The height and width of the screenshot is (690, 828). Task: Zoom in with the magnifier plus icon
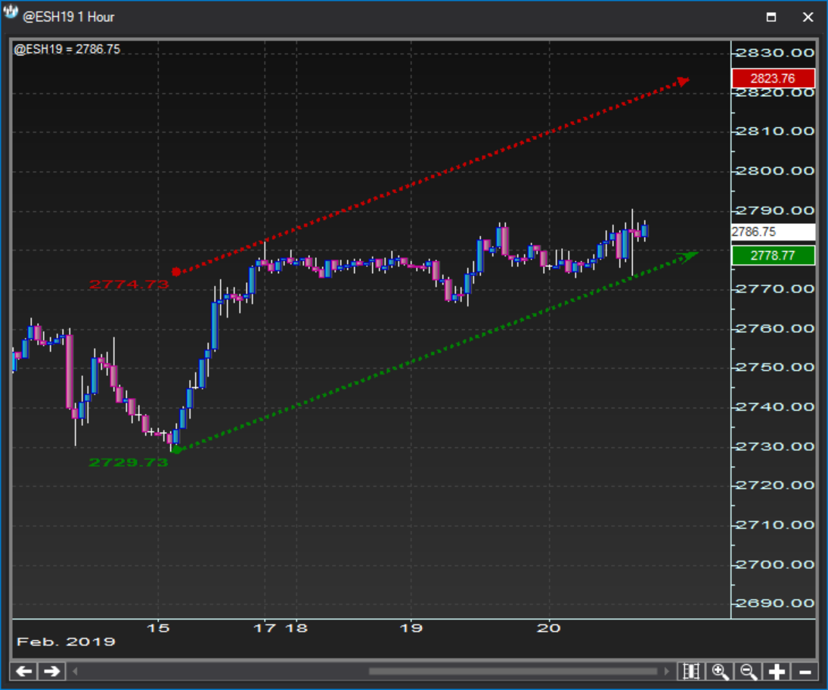(720, 671)
